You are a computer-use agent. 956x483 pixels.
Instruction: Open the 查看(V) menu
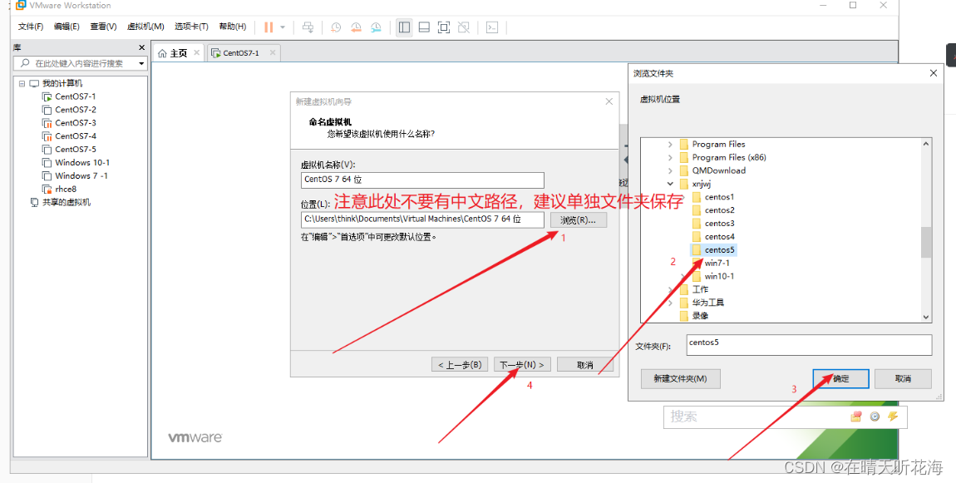103,27
